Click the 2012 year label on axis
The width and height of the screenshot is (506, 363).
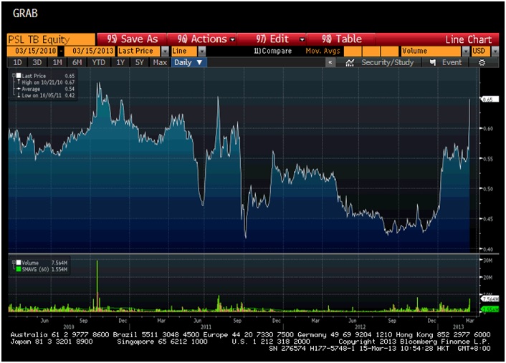click(360, 327)
